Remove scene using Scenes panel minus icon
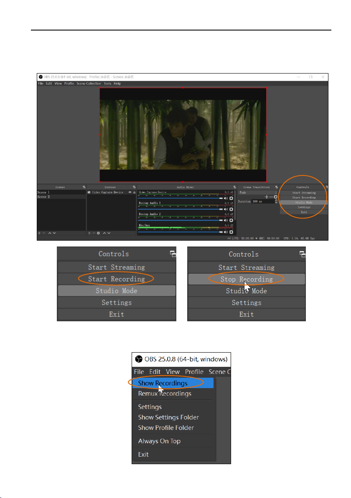 coord(44,233)
